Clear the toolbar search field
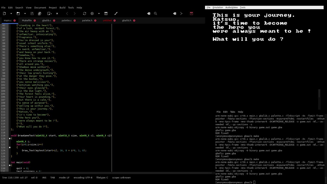 point(149,14)
